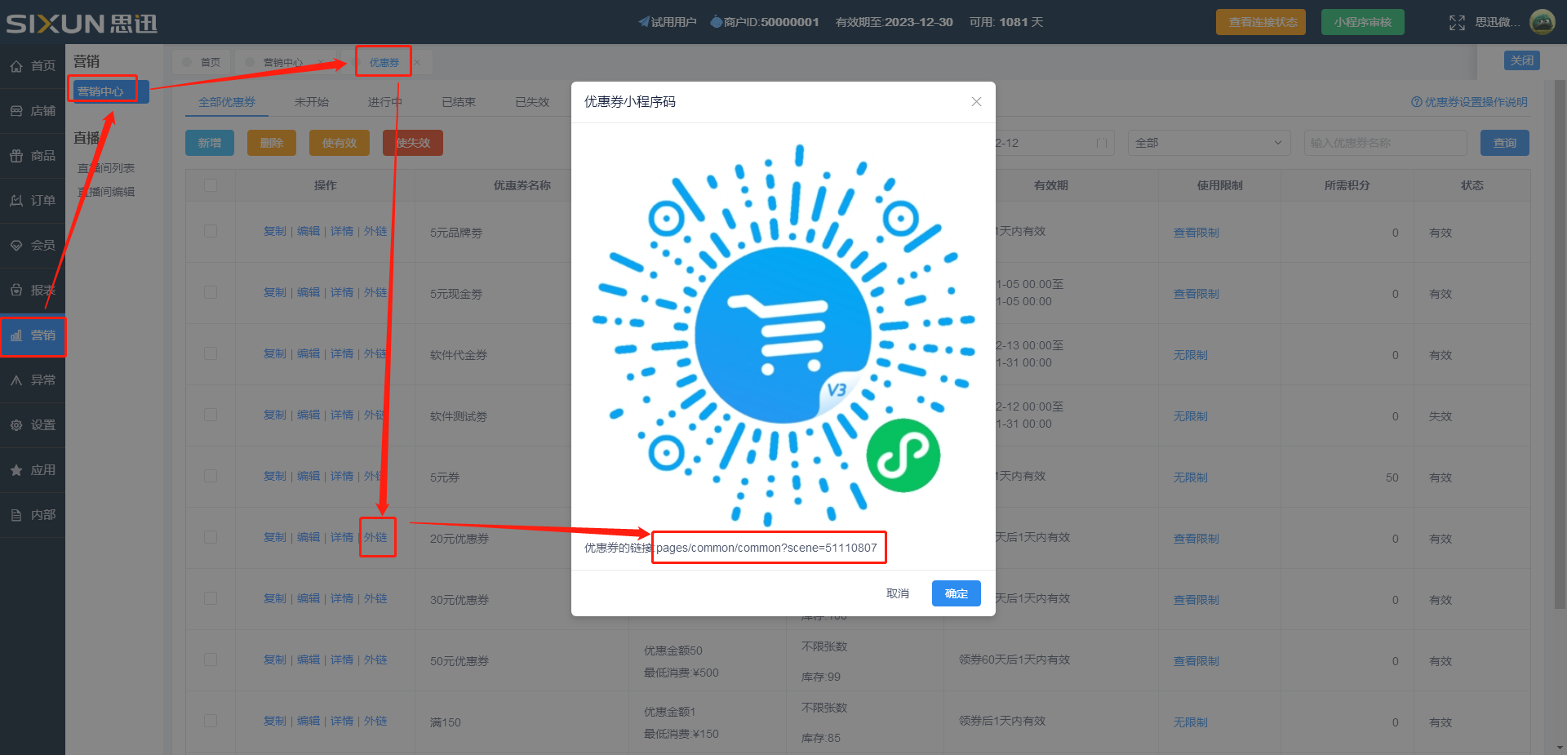
Task: Click 详情 link for 30元优惠券
Action: click(x=342, y=598)
